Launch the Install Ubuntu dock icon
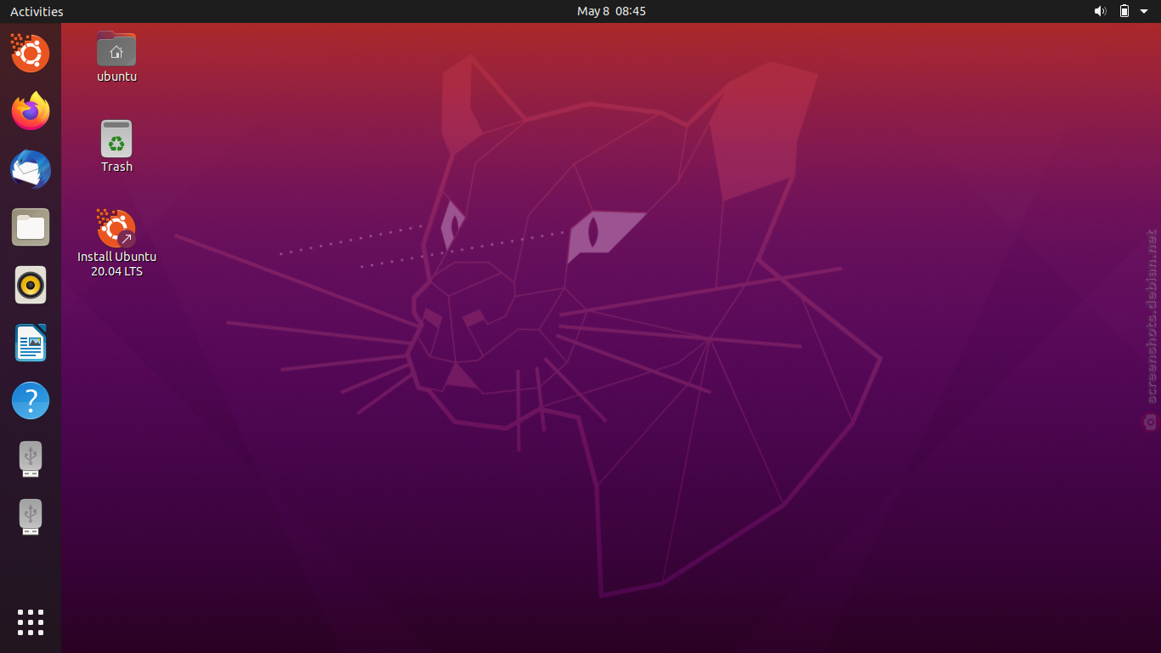The width and height of the screenshot is (1161, 653). (31, 54)
